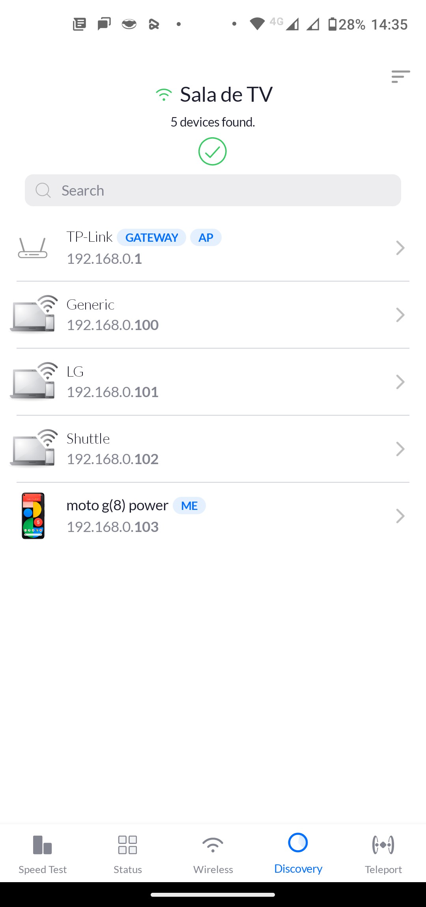Tap the Generic device laptop icon
The image size is (426, 907).
[33, 315]
